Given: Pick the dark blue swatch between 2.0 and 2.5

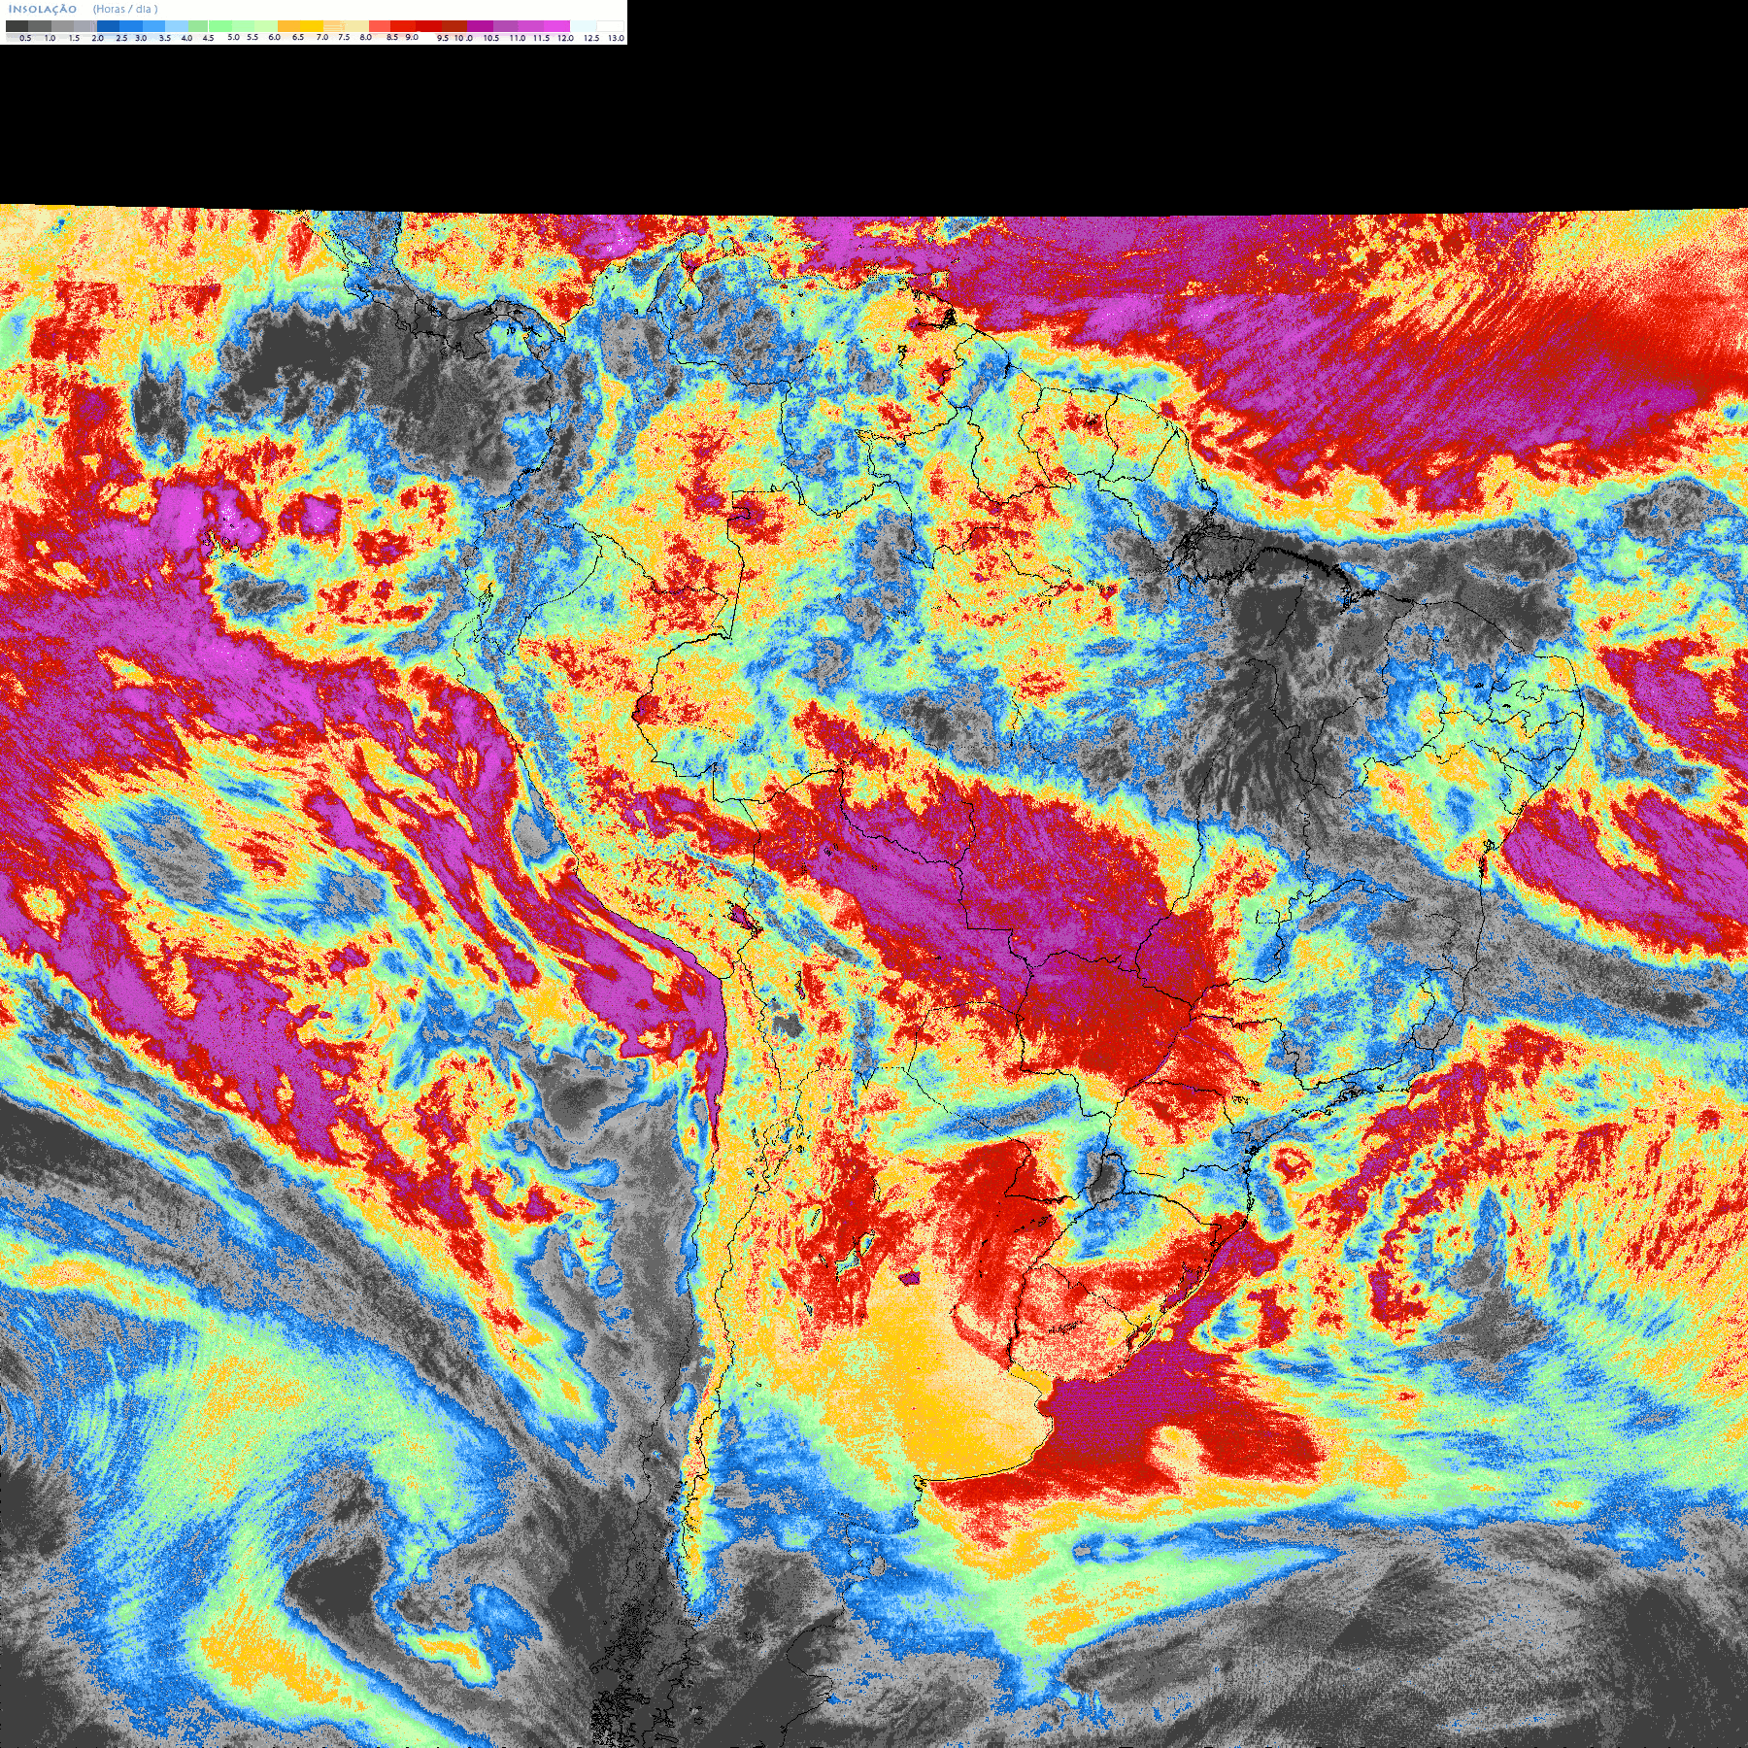Looking at the screenshot, I should click(108, 26).
